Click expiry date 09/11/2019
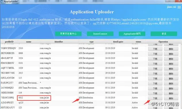This screenshot has height=109, width=182. coord(110,108)
